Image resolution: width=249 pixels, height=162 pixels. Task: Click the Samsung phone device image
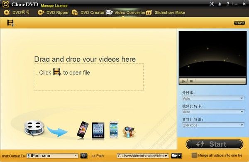click(114, 130)
